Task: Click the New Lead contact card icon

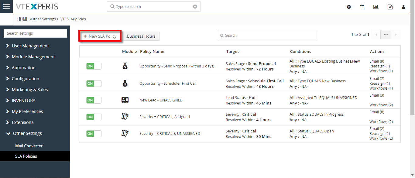Action: 125,100
